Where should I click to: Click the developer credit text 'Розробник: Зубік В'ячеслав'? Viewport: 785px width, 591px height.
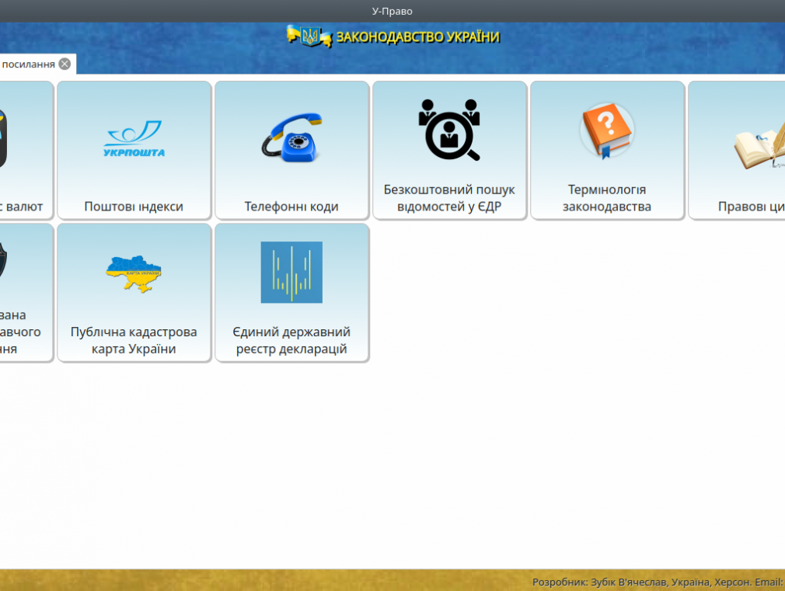(x=600, y=582)
